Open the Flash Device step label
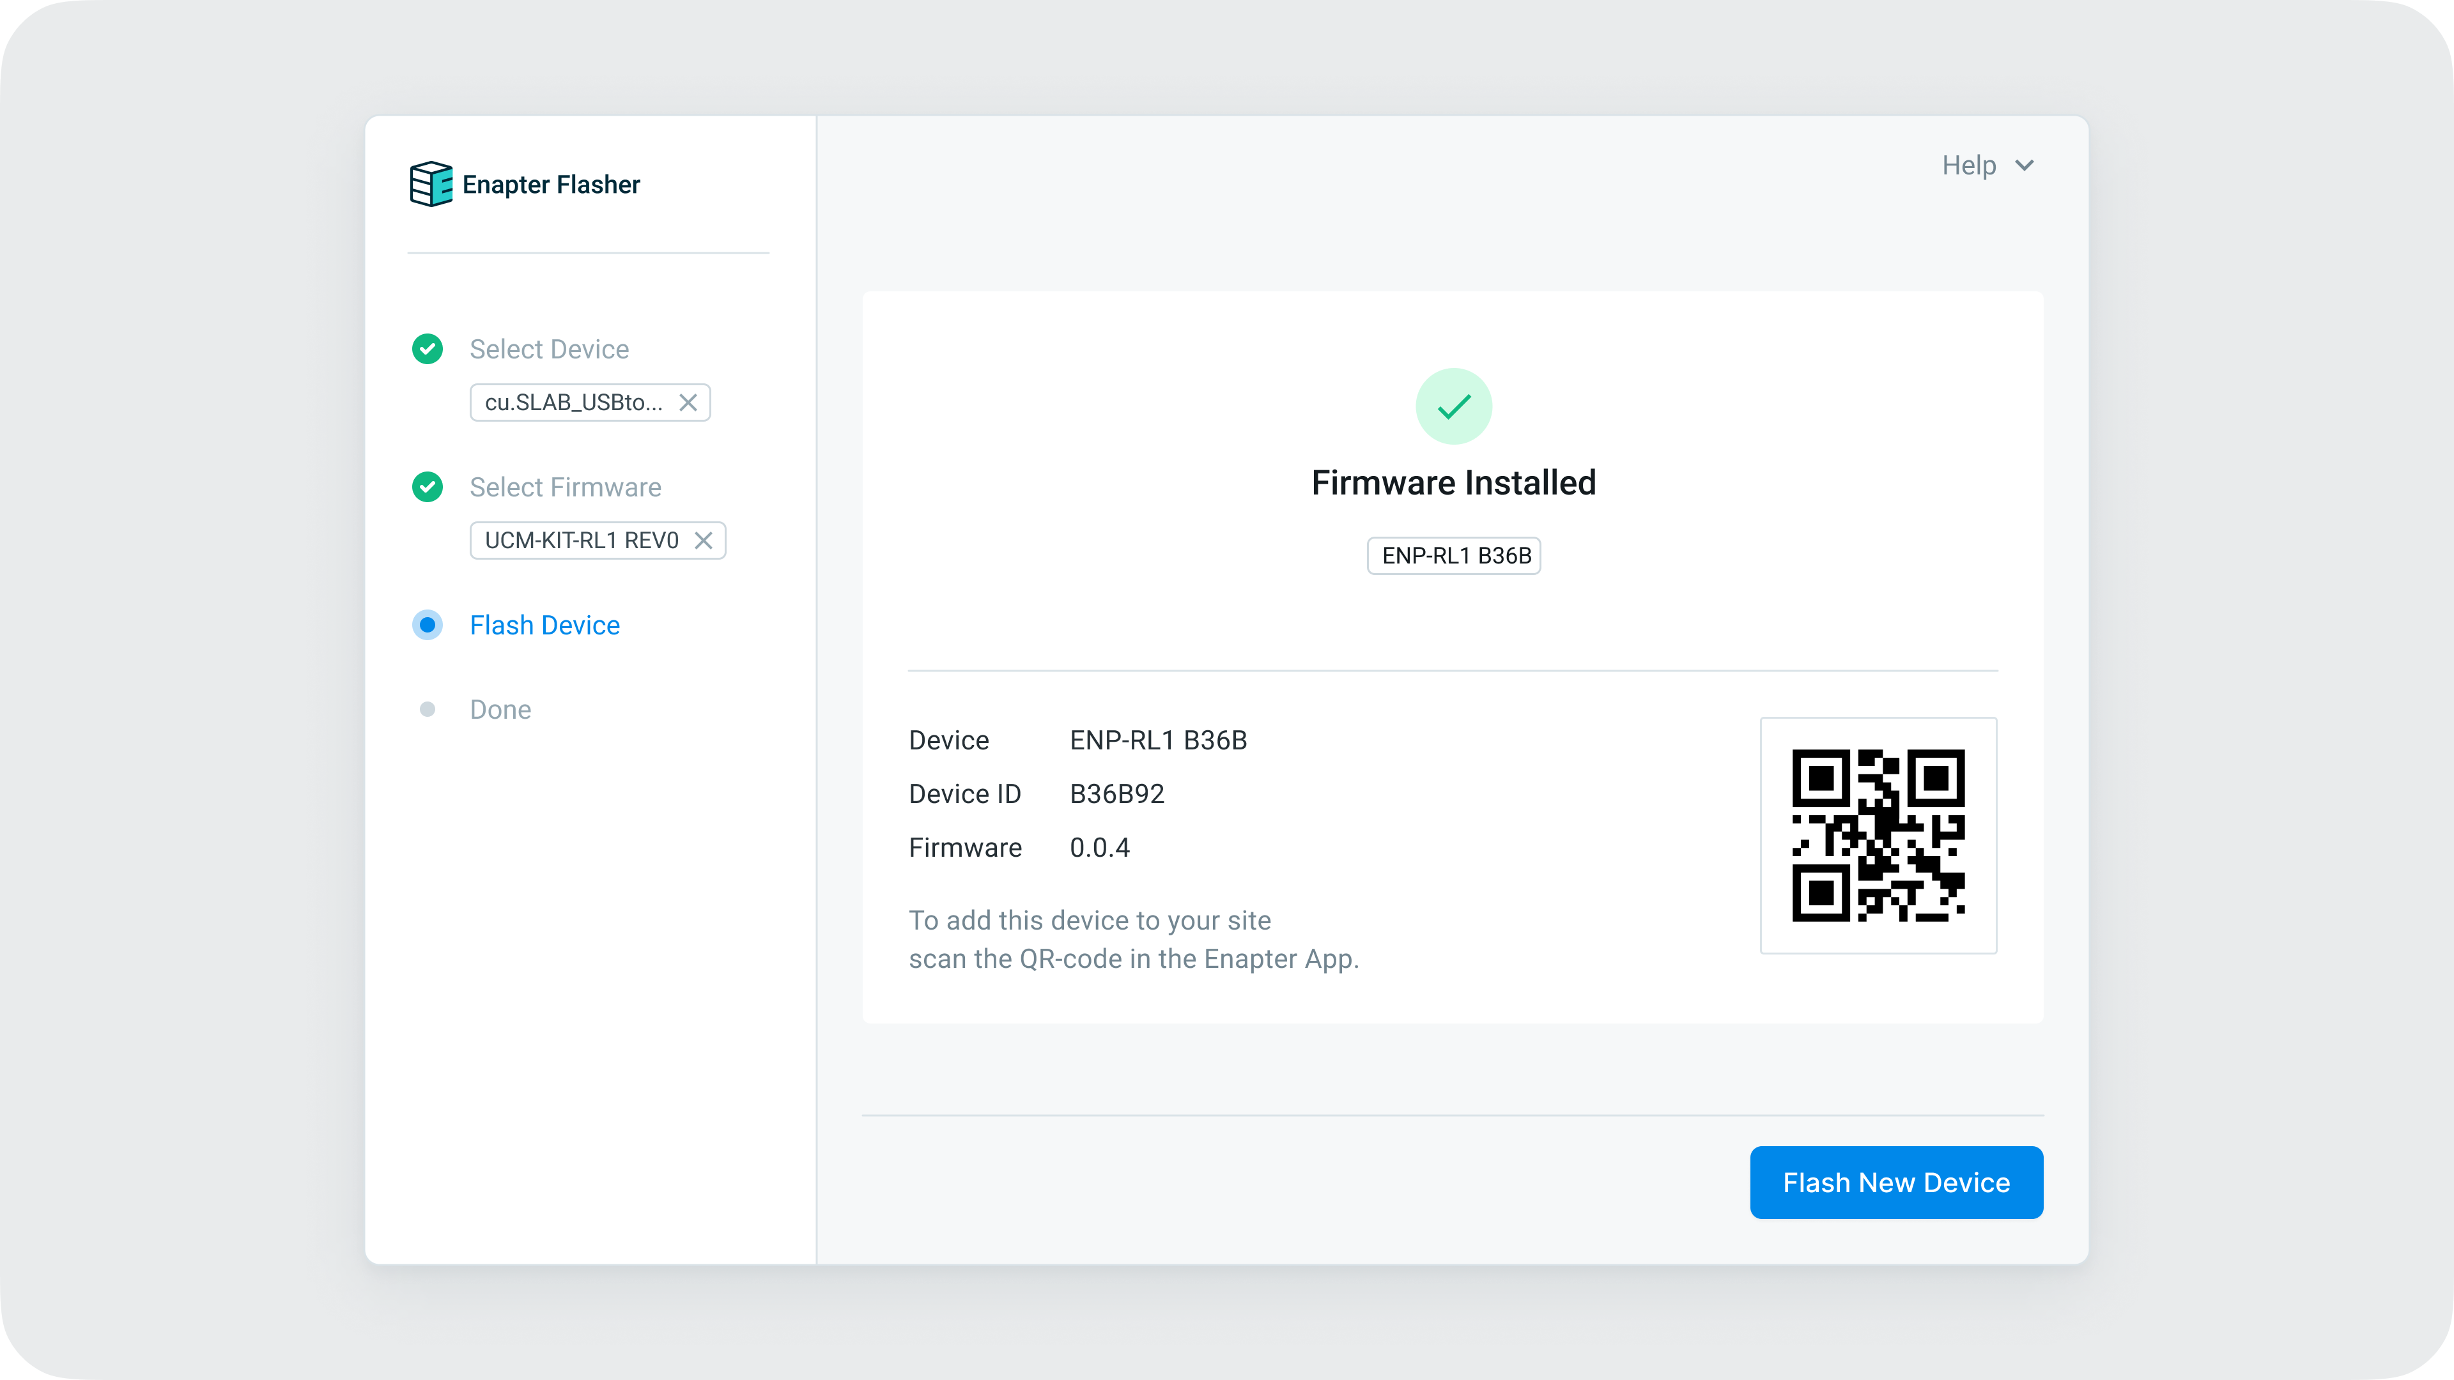 coord(544,625)
